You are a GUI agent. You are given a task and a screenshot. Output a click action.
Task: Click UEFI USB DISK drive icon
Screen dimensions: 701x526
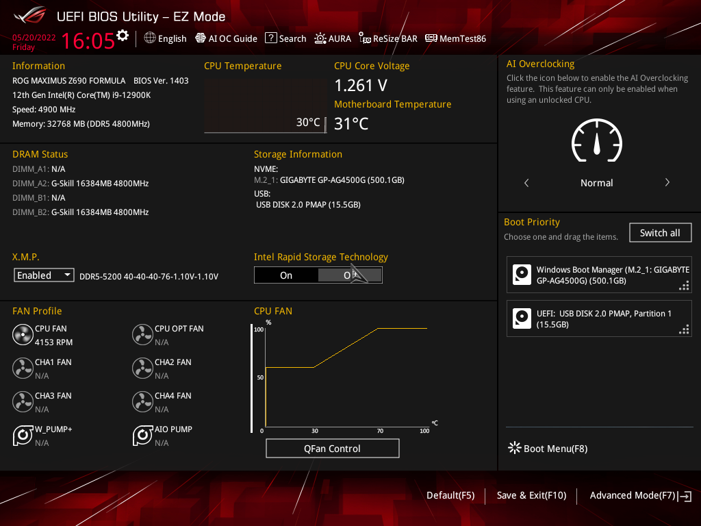click(522, 318)
